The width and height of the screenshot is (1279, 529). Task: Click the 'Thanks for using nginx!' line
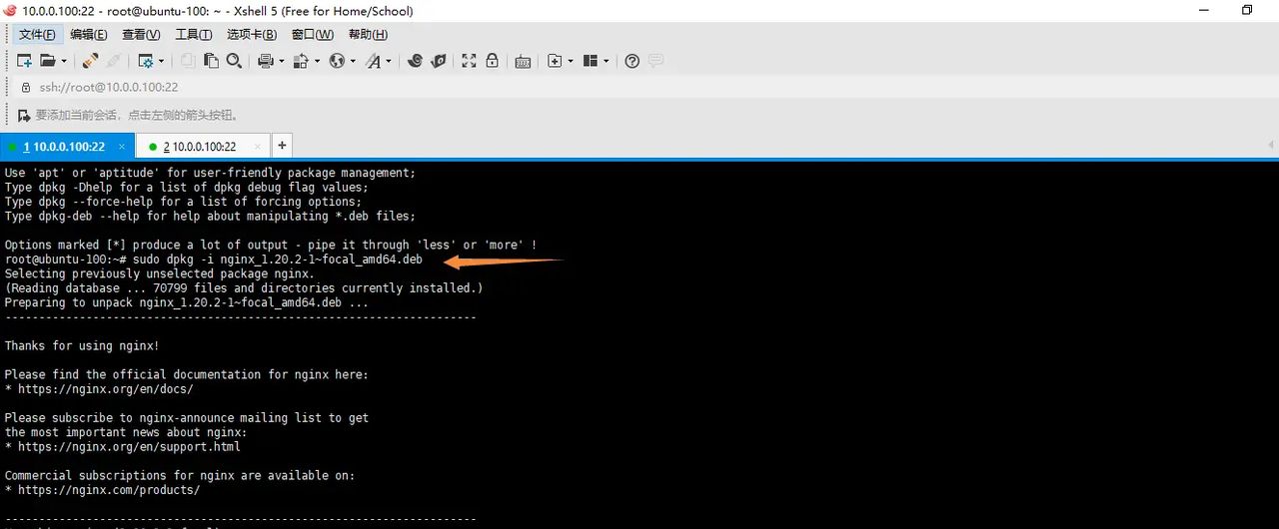click(82, 346)
